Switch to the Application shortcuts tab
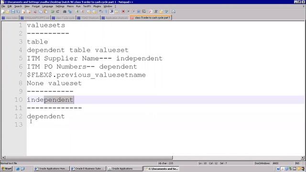The height and width of the screenshot is (172, 306). point(115,18)
